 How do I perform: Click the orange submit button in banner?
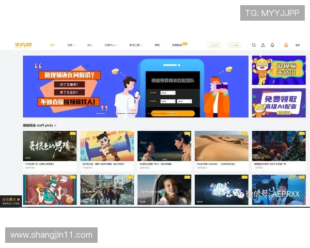tap(172, 113)
